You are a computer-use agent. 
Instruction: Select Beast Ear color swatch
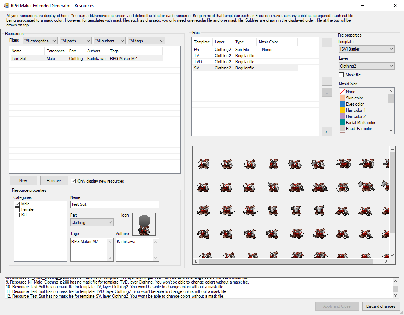point(342,129)
